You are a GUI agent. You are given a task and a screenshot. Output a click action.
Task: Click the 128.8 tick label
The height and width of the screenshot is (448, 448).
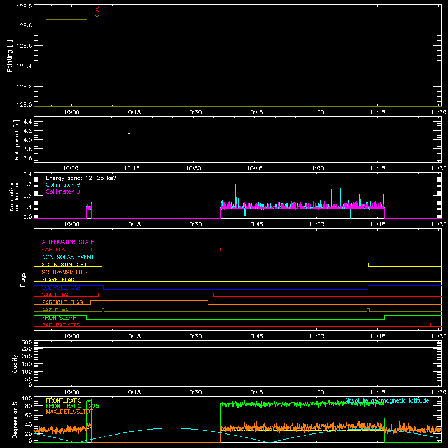(x=24, y=25)
